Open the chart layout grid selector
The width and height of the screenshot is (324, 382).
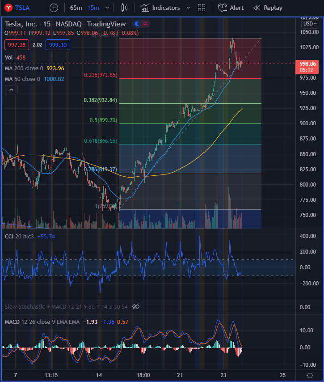(x=202, y=8)
